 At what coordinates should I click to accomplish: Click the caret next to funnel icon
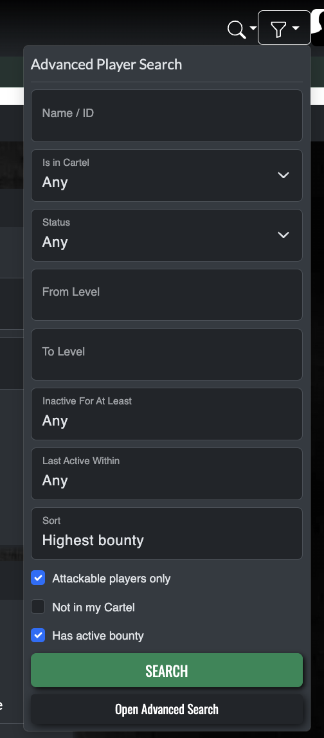coord(296,28)
